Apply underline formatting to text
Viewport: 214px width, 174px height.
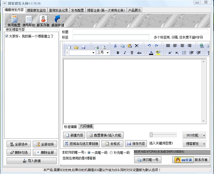[132, 53]
